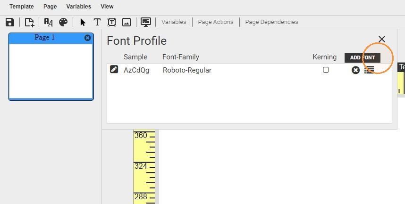405x204 pixels.
Task: Open the Variables menu in the menu bar
Action: [x=78, y=7]
